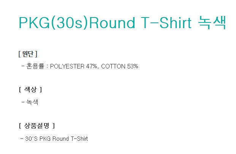Click the PKG(30s)Round word in the title

tap(77, 23)
